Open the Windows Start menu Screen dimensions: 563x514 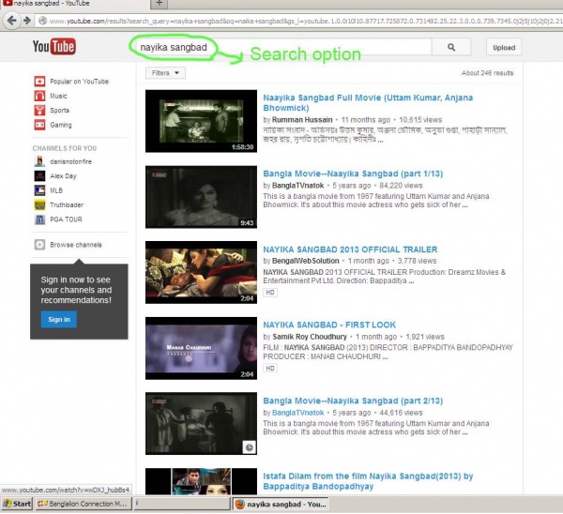[x=17, y=504]
